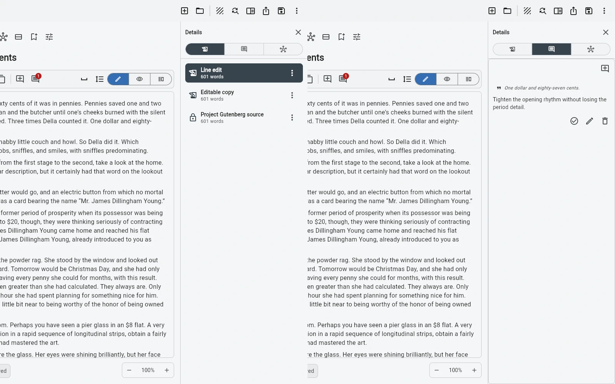The width and height of the screenshot is (615, 384).
Task: Click space bar icon in right window toolbar
Action: coord(392,79)
